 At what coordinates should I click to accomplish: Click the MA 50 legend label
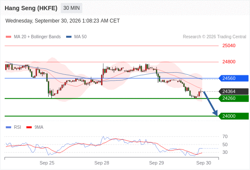[x=81, y=37]
